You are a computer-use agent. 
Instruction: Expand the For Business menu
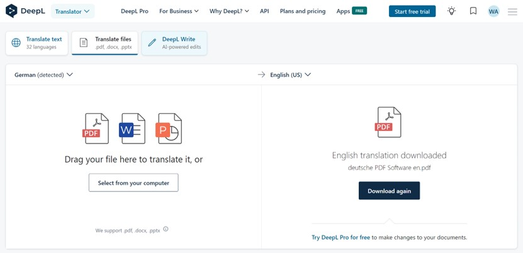(x=179, y=11)
